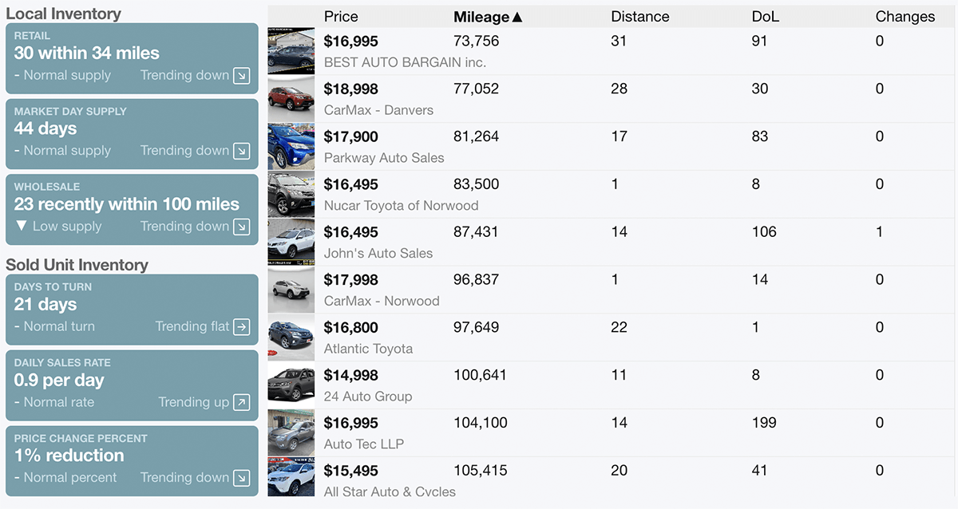
Task: Click the Price Change Percent trend arrow icon
Action: click(241, 478)
